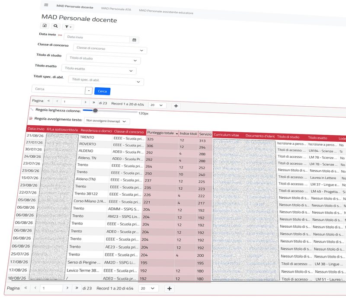The height and width of the screenshot is (299, 346).
Task: Go to first page in upper pagination bar
Action: click(x=48, y=101)
